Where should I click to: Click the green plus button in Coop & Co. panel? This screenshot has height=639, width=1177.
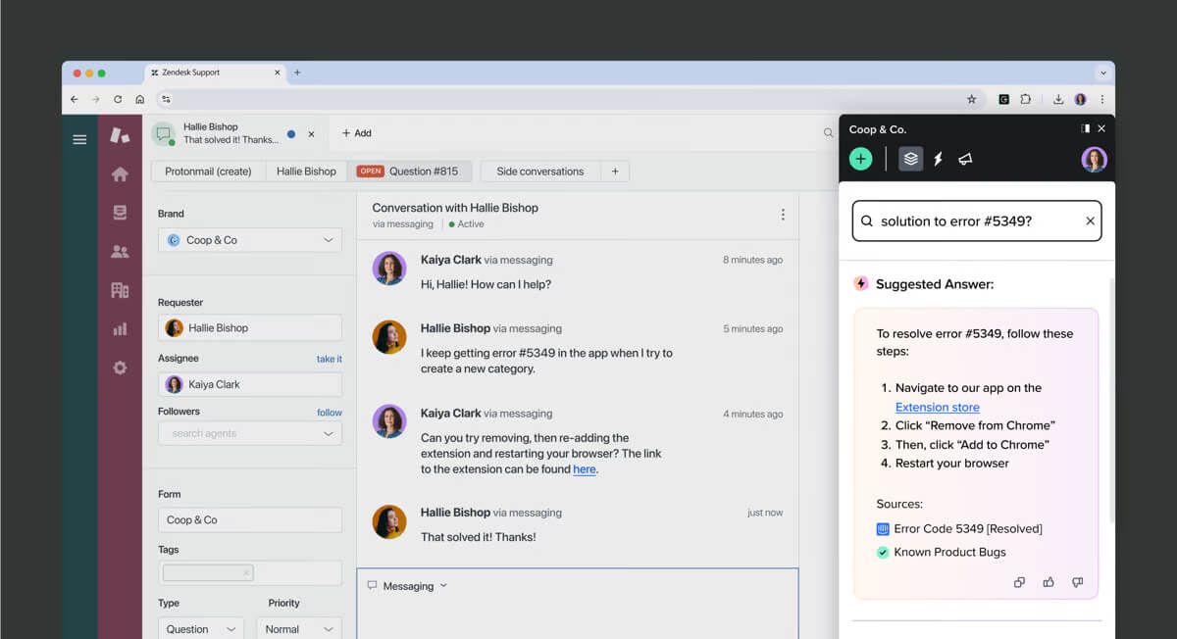861,159
